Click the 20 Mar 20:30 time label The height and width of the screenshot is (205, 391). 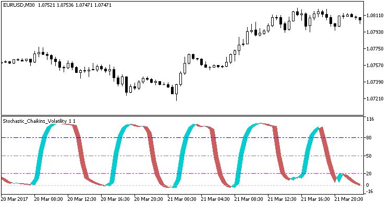149,199
